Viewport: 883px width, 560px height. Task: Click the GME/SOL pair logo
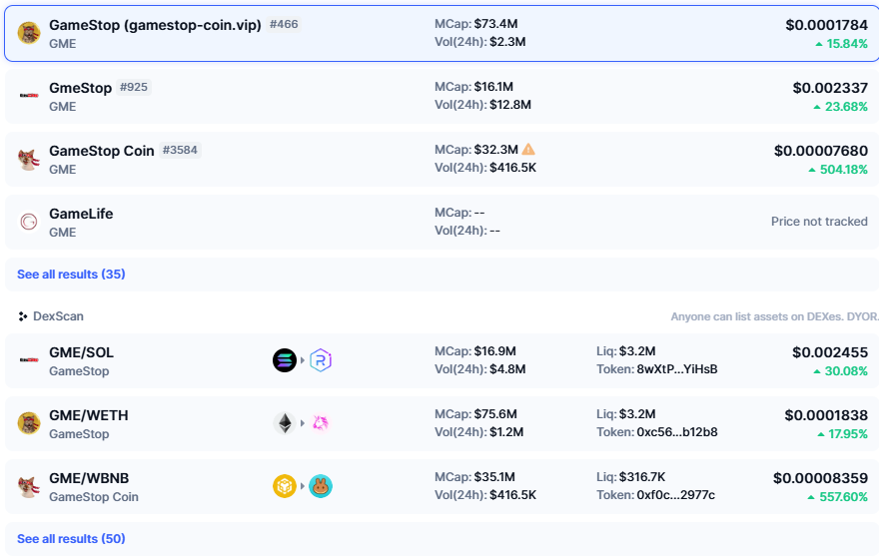click(29, 360)
